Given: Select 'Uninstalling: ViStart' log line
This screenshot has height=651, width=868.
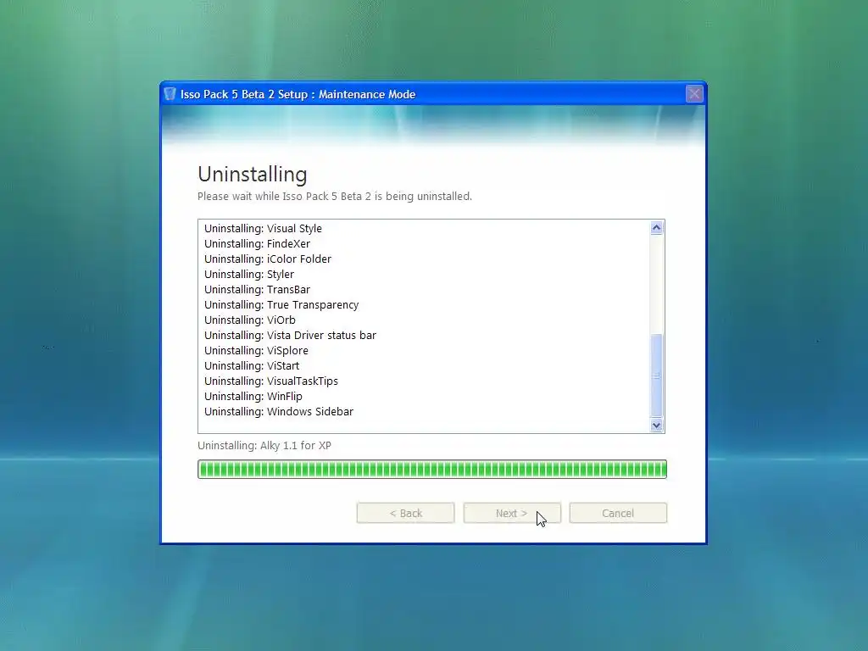Looking at the screenshot, I should point(252,366).
